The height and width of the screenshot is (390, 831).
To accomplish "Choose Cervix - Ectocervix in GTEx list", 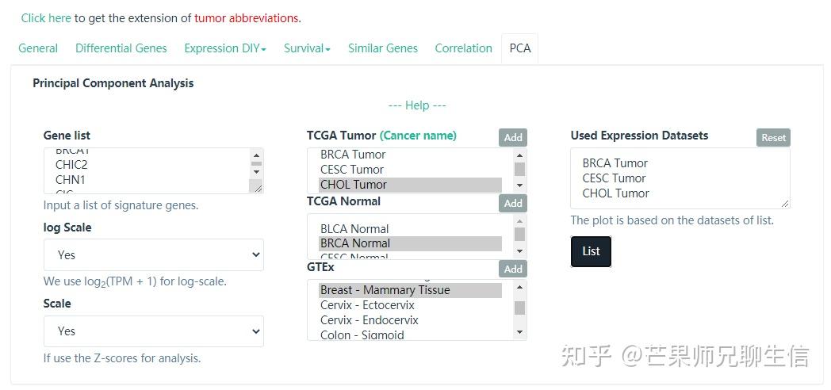I will 369,305.
